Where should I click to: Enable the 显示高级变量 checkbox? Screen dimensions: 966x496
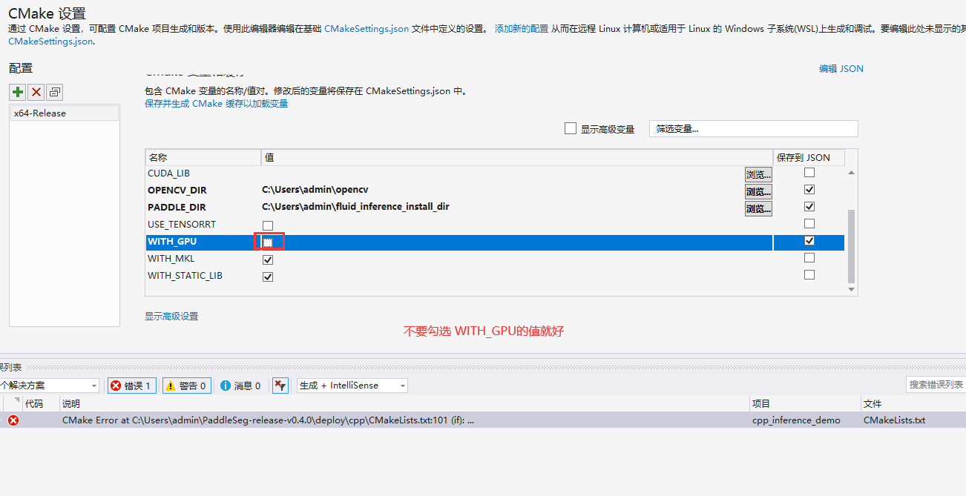571,128
